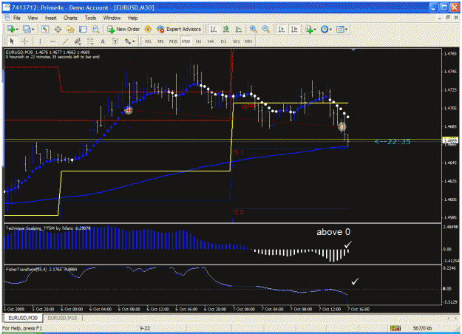Select the Trendline drawing tool

coord(65,41)
